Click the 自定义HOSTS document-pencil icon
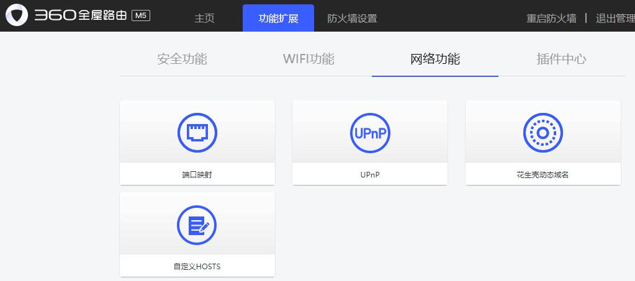Screen dimensions: 635x281 coord(197,225)
